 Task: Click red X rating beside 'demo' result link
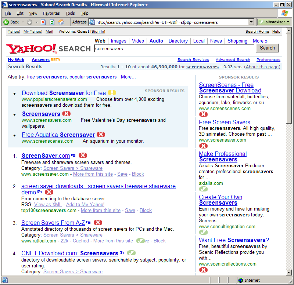tap(49, 192)
